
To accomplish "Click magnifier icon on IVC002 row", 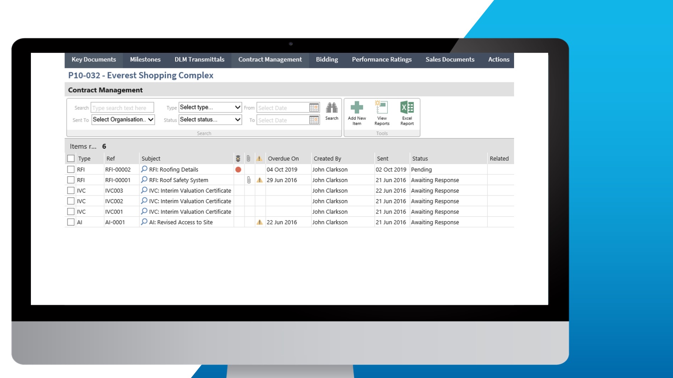I will (x=144, y=201).
